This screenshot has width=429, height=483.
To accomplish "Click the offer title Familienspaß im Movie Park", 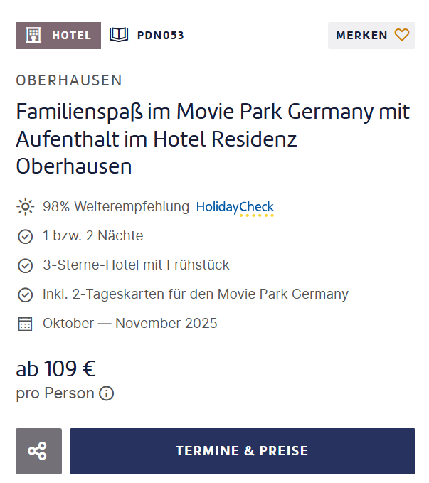I will 213,139.
